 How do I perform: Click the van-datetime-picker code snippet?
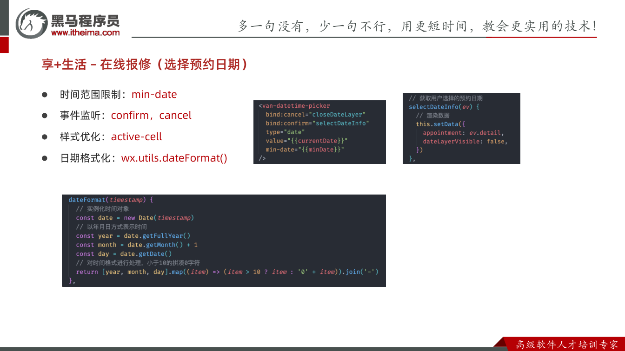point(319,132)
